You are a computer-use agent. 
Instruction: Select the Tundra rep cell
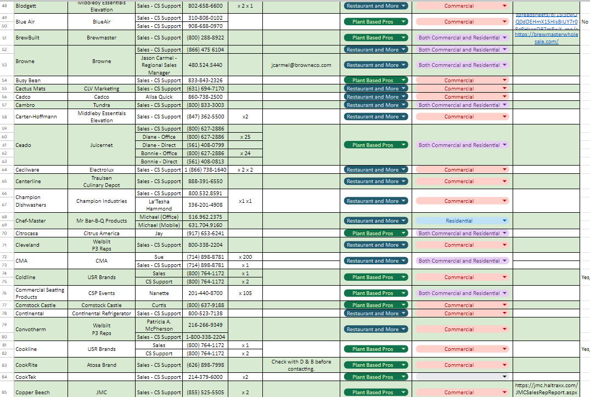coord(102,105)
